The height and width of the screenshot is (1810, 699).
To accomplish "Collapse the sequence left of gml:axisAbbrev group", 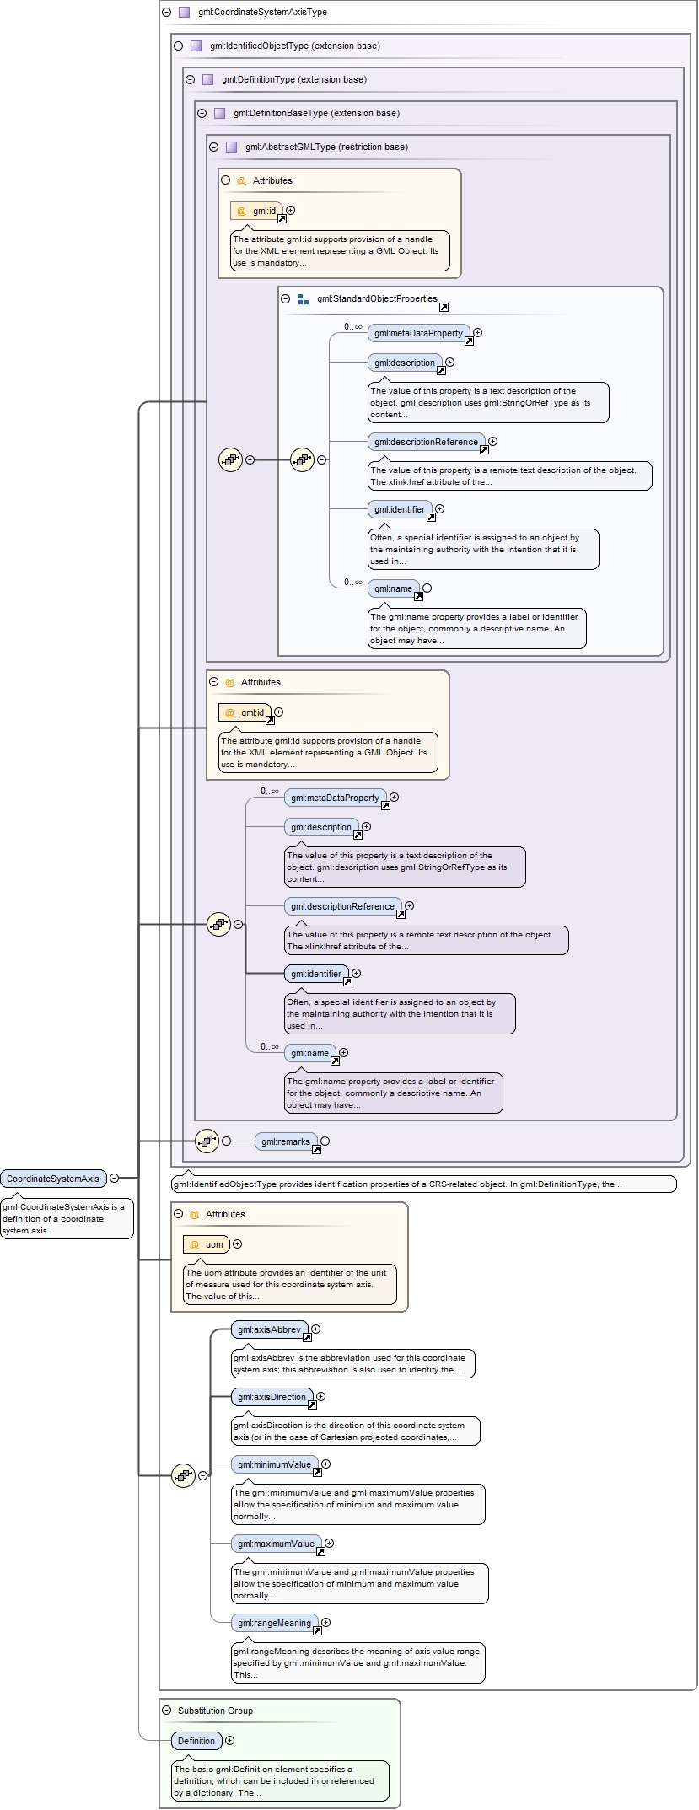I will [x=202, y=1476].
